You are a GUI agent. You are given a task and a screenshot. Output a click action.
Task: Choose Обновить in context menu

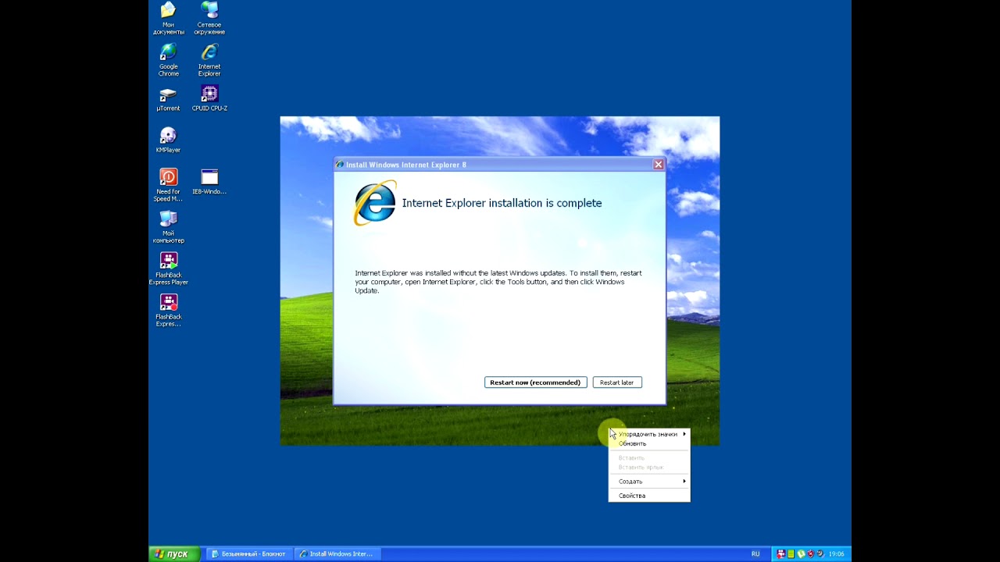(649, 443)
